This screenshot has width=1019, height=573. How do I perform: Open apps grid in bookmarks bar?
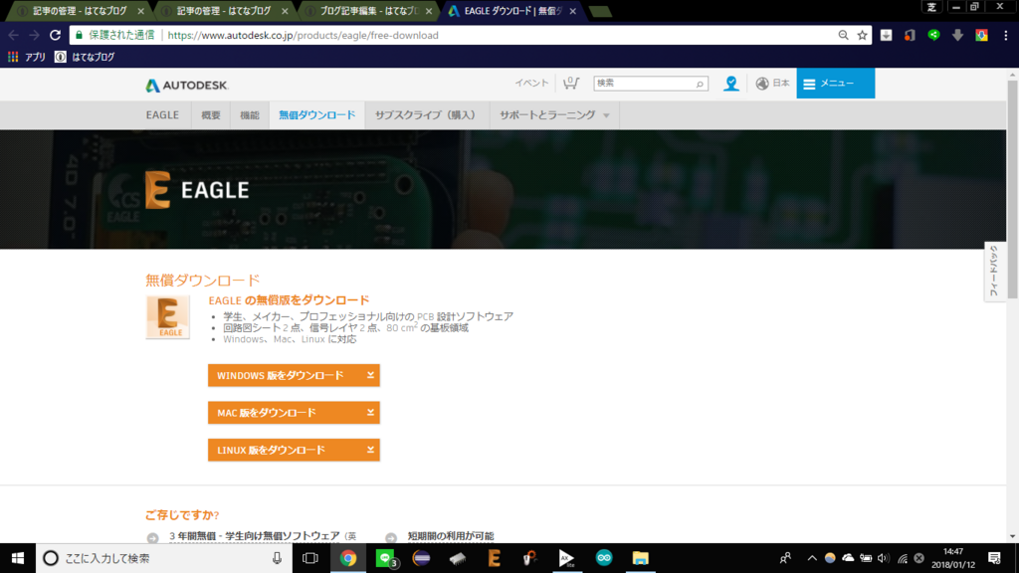tap(13, 57)
